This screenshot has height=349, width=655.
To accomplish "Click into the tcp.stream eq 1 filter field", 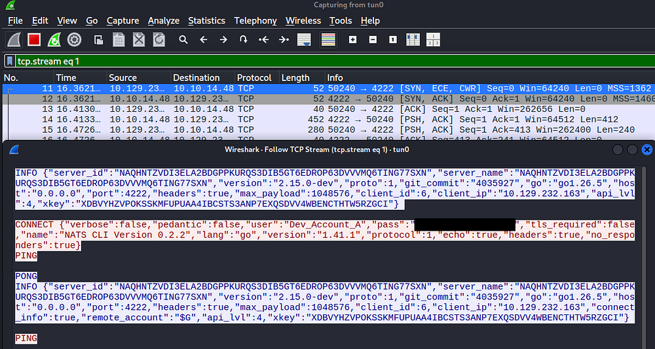I will click(x=334, y=61).
